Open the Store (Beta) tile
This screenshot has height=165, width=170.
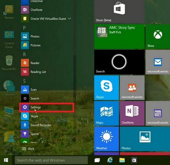(119, 12)
